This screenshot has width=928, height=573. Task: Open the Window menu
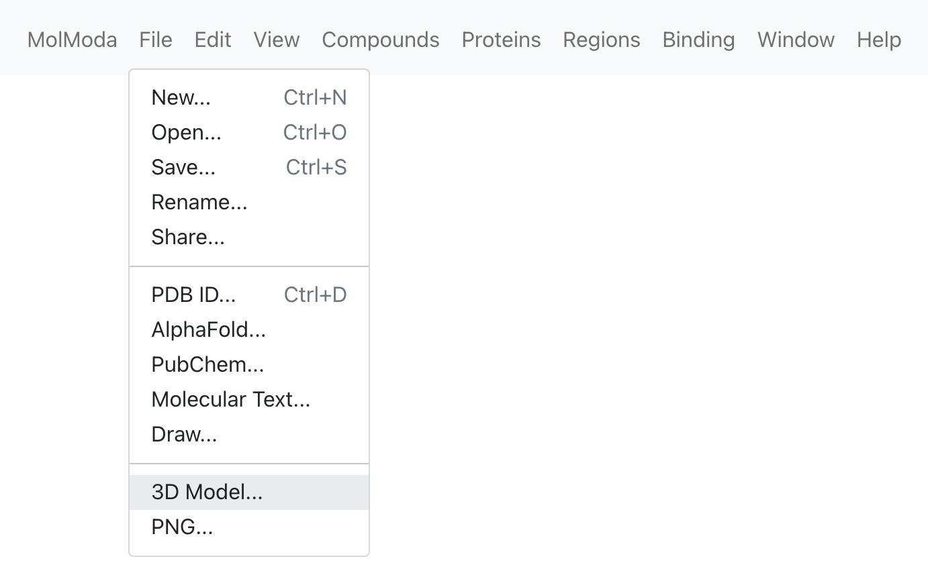796,40
